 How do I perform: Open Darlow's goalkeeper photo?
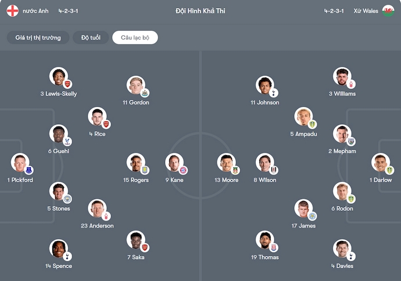(x=380, y=162)
